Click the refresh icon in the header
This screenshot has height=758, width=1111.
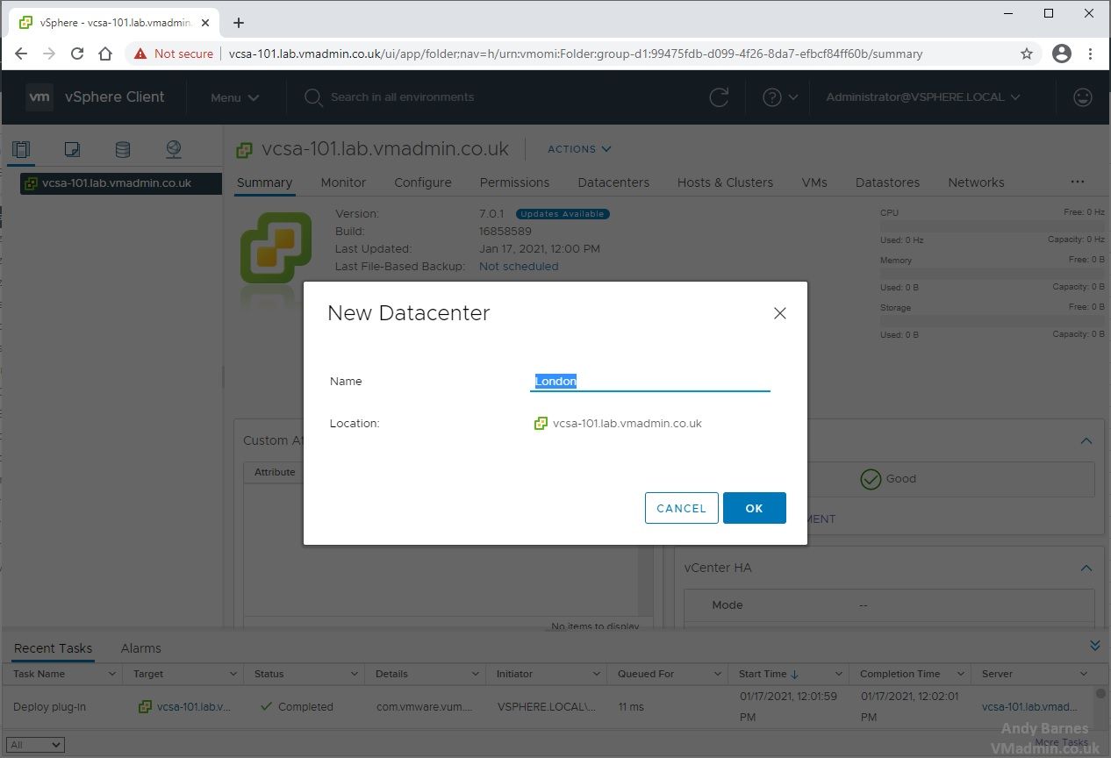[x=719, y=97]
